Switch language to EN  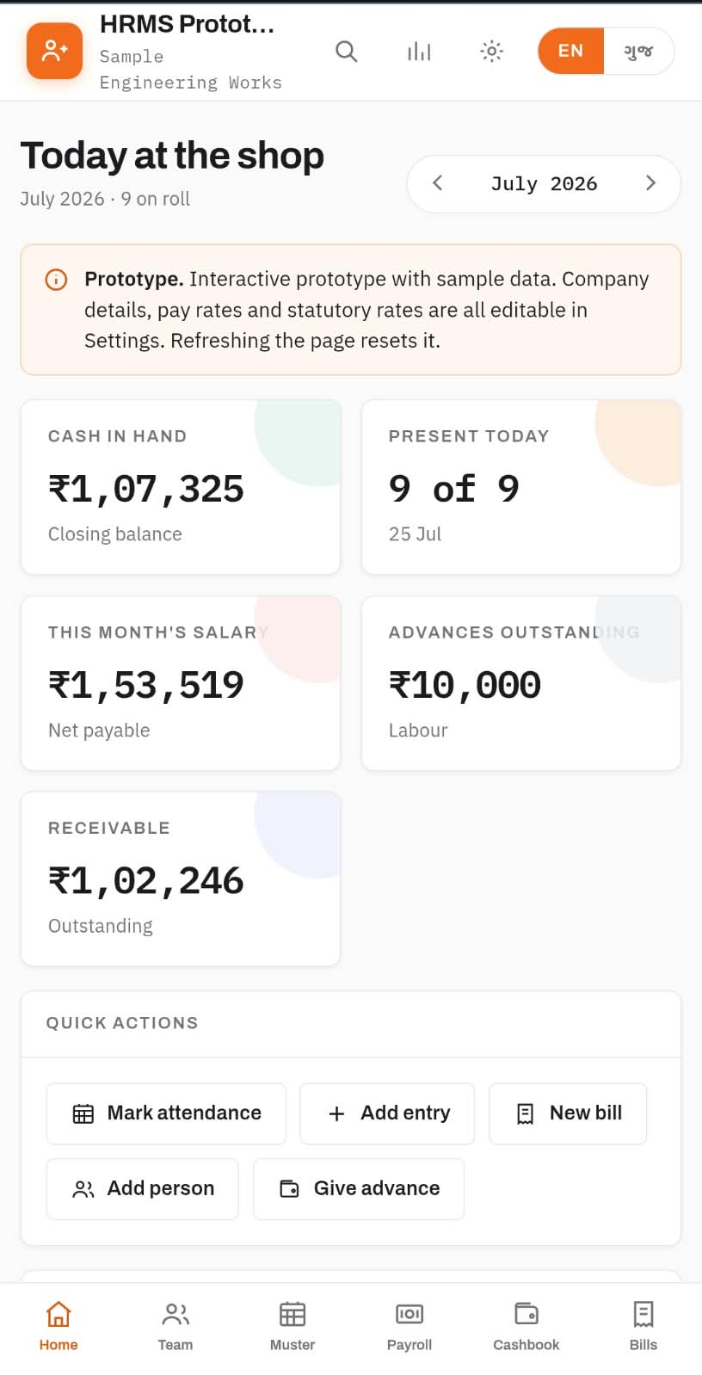571,51
